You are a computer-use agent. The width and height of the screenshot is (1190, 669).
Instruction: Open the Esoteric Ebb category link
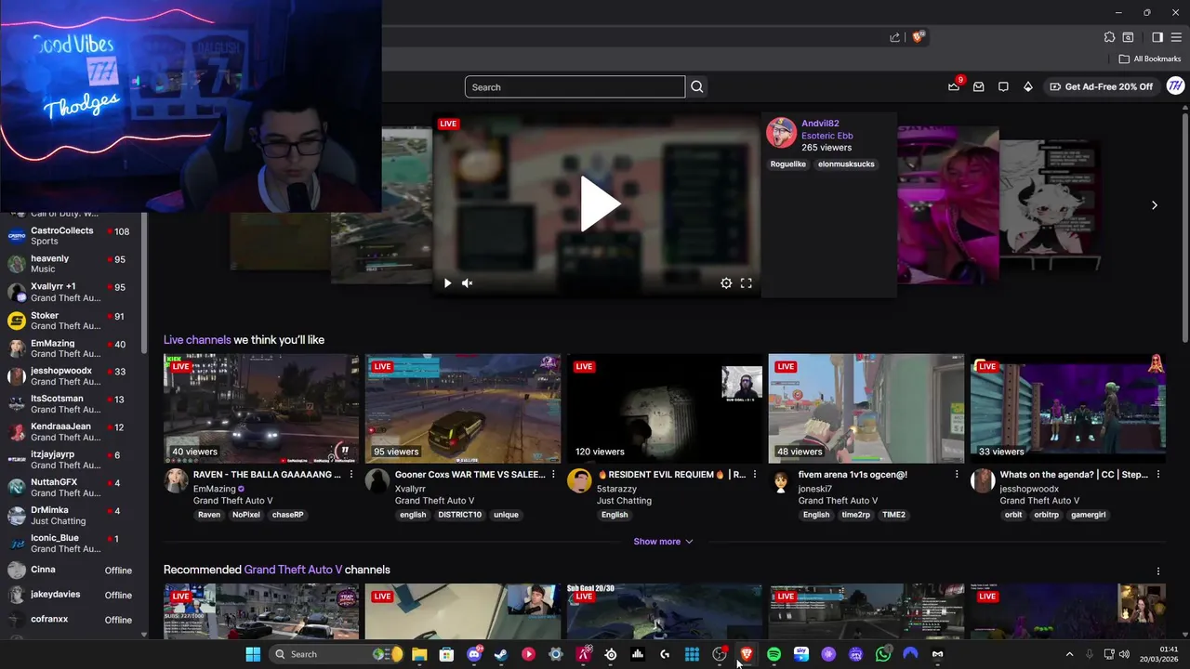[827, 136]
